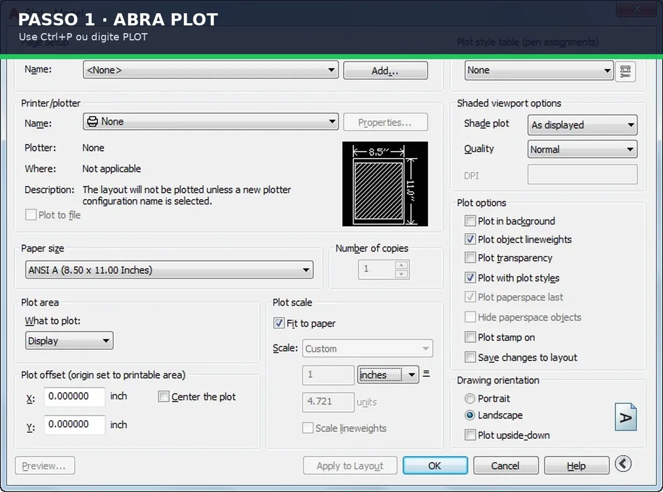
Task: Enable Plot transparency option
Action: [x=470, y=258]
